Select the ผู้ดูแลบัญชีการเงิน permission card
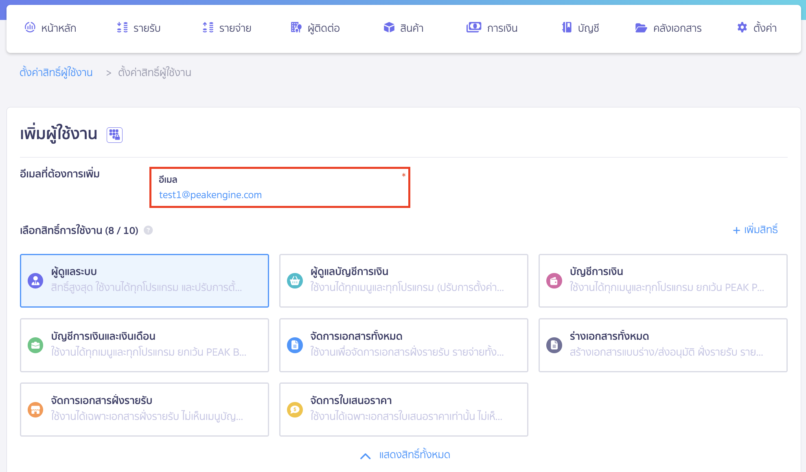The height and width of the screenshot is (472, 806). pyautogui.click(x=403, y=281)
